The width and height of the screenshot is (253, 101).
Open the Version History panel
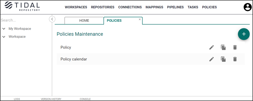51,99
